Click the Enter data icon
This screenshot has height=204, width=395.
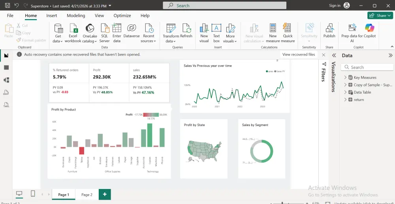click(x=117, y=28)
